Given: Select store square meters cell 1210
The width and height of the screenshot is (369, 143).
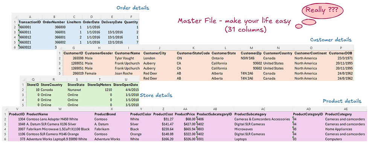Looking at the screenshot, I should click(x=99, y=90).
